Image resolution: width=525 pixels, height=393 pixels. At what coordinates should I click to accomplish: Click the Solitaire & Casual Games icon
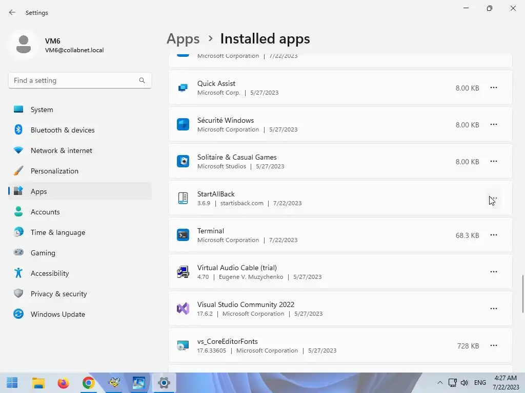183,161
